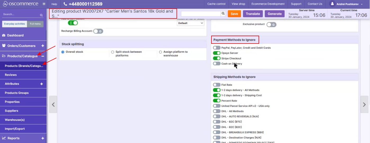Click the Generate button

pos(275,14)
